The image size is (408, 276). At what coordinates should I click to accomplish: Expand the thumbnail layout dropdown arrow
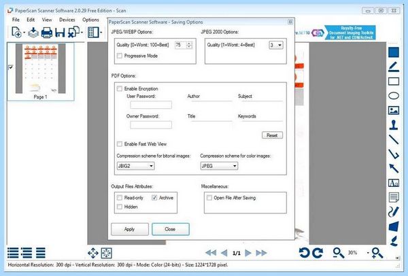point(101,33)
